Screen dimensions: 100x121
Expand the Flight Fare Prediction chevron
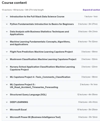click(7, 52)
